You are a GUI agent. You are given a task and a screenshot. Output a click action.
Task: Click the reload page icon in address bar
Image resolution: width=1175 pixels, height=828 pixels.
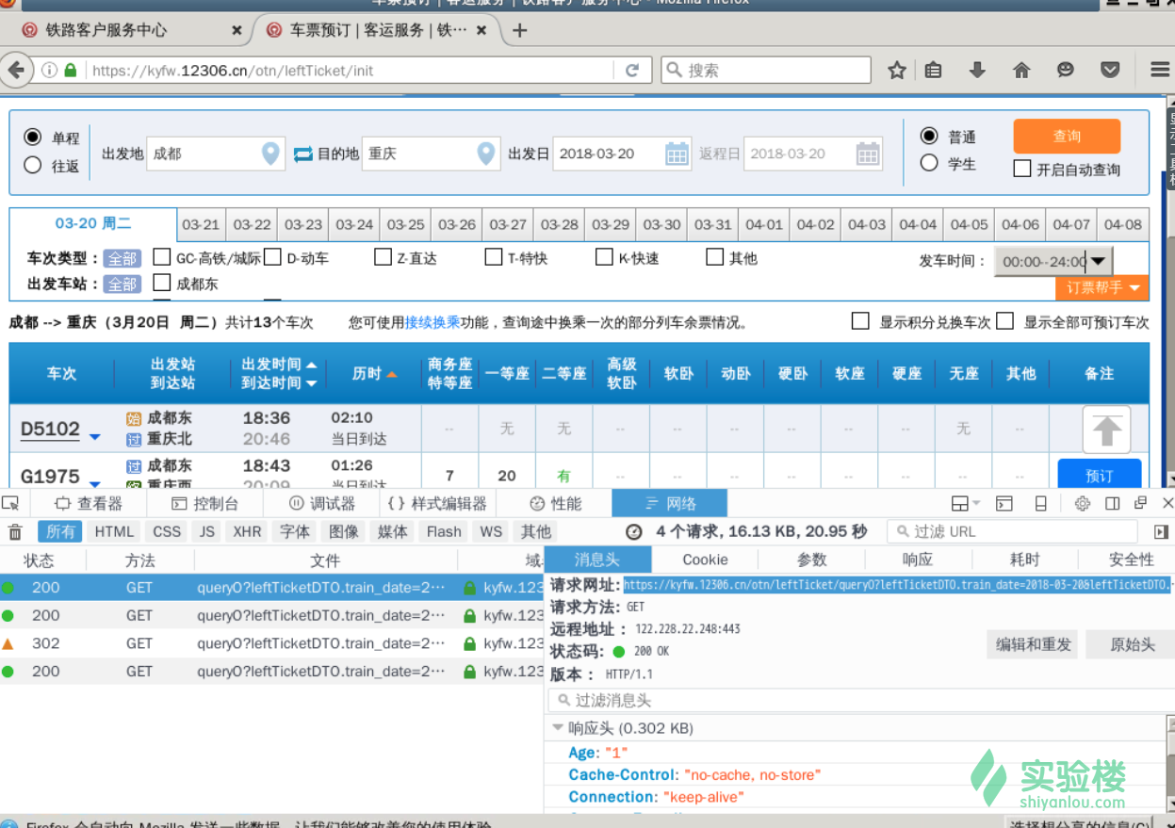(632, 71)
